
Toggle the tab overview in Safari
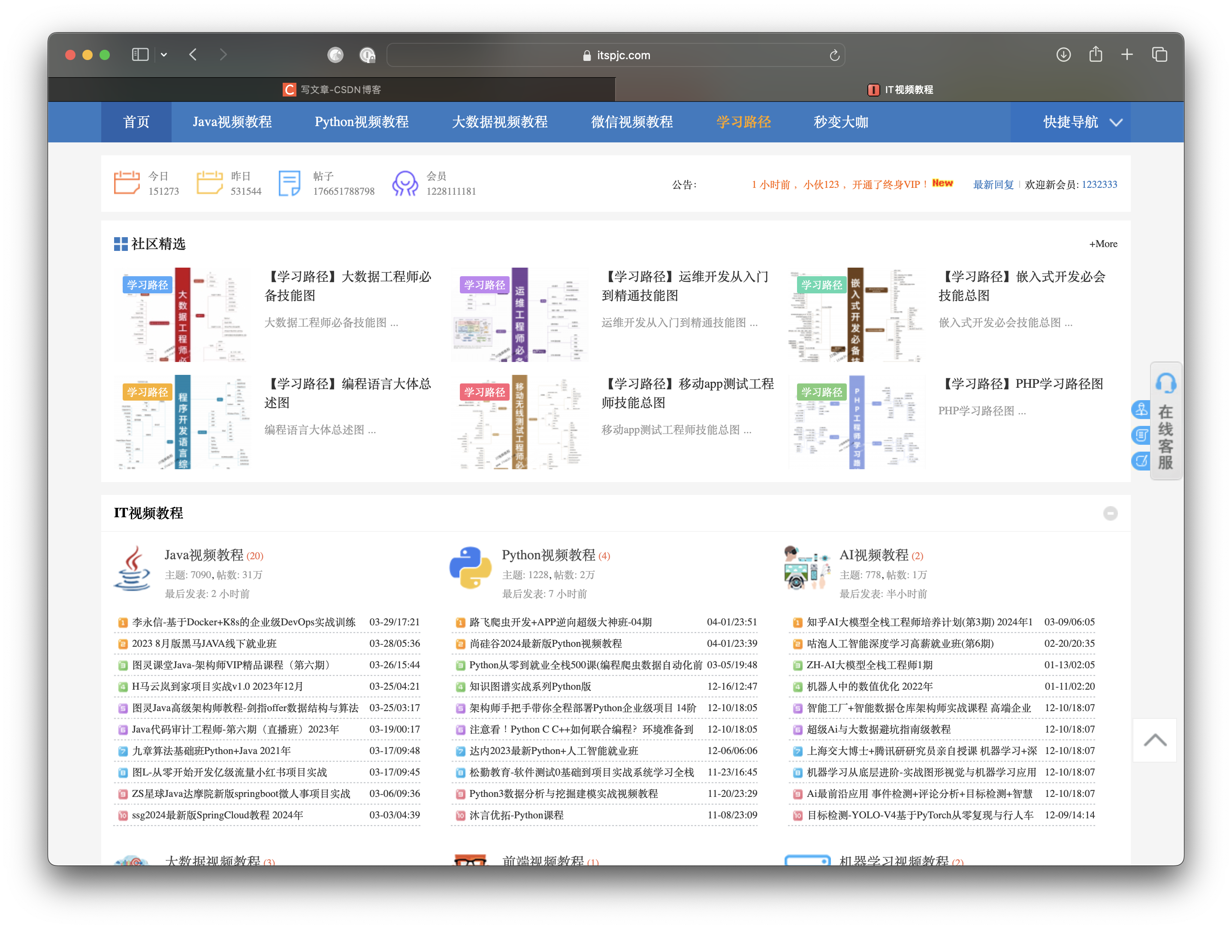pos(1160,54)
